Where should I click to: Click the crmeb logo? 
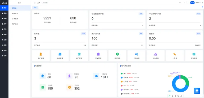pyautogui.click(x=4, y=3)
